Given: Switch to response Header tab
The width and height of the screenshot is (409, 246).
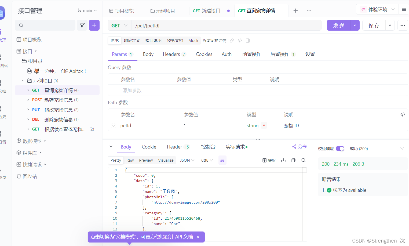Looking at the screenshot, I should click(178, 147).
